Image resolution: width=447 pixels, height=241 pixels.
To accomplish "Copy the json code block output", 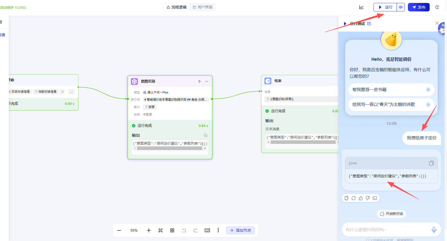I will 431,163.
